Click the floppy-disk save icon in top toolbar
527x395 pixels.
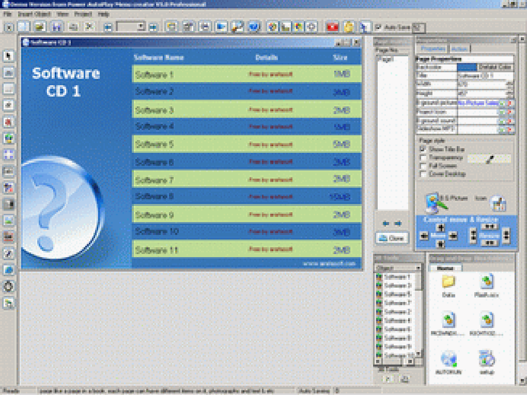click(57, 27)
